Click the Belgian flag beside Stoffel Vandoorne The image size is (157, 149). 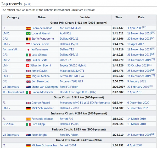[x=28, y=39]
